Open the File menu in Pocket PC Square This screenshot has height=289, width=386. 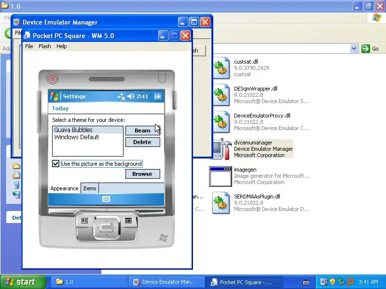click(x=29, y=46)
